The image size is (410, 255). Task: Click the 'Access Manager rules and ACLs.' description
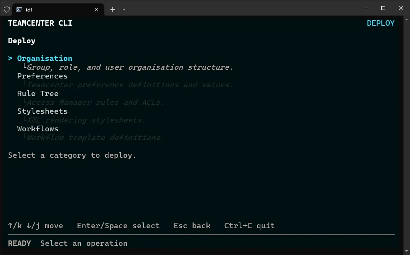pos(96,102)
